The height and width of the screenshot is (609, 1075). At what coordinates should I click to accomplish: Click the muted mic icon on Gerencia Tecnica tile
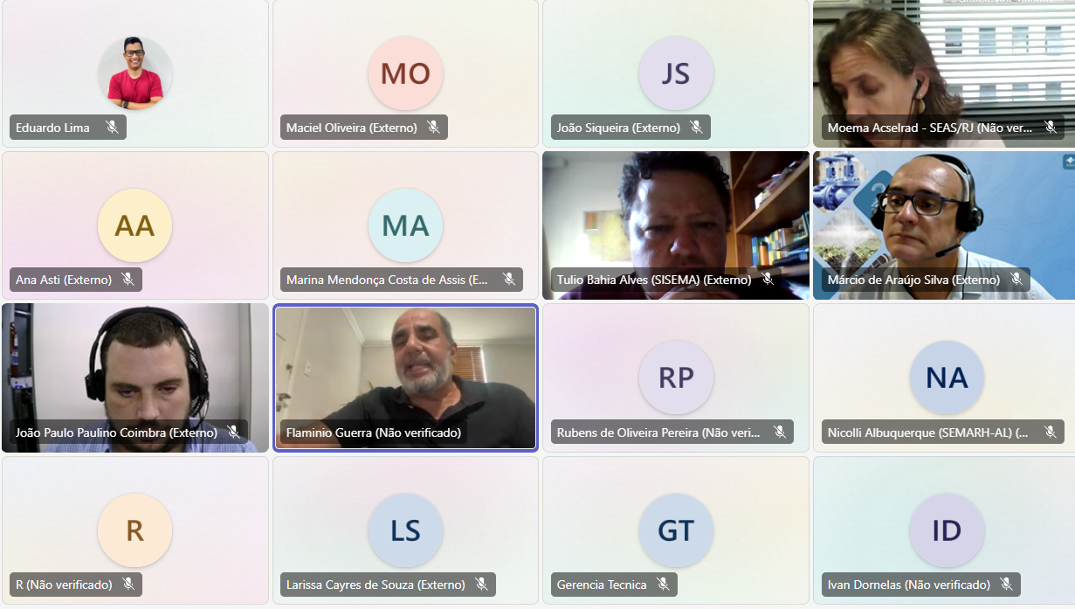(x=663, y=585)
